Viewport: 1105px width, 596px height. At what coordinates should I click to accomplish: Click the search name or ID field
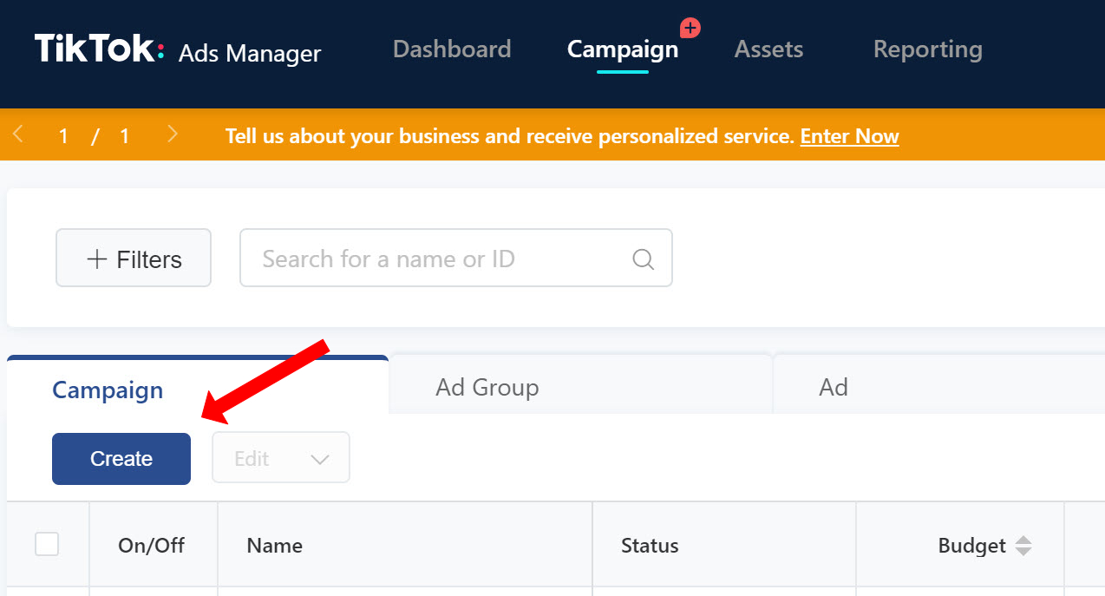click(434, 258)
